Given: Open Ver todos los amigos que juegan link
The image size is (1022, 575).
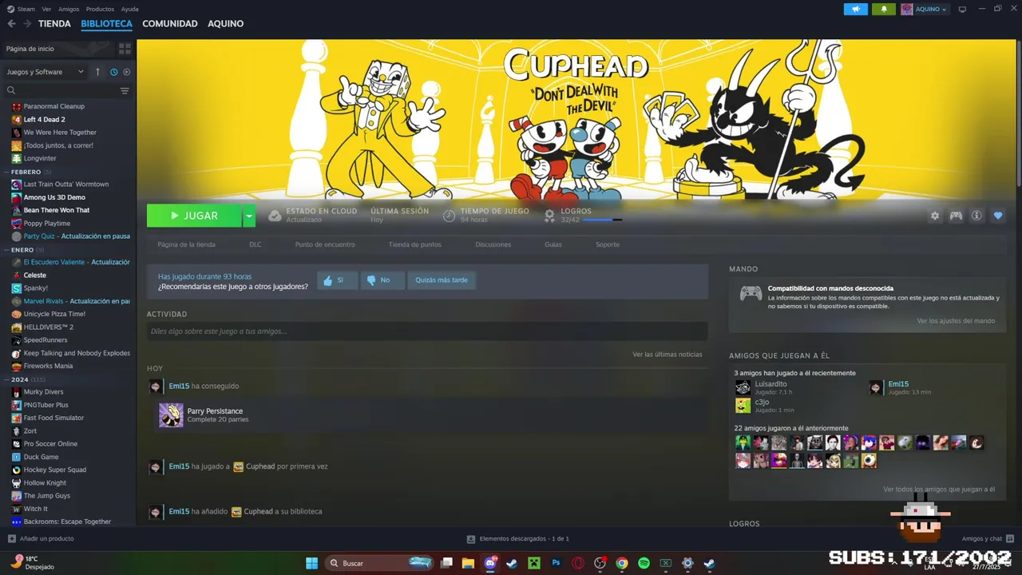Looking at the screenshot, I should point(939,490).
